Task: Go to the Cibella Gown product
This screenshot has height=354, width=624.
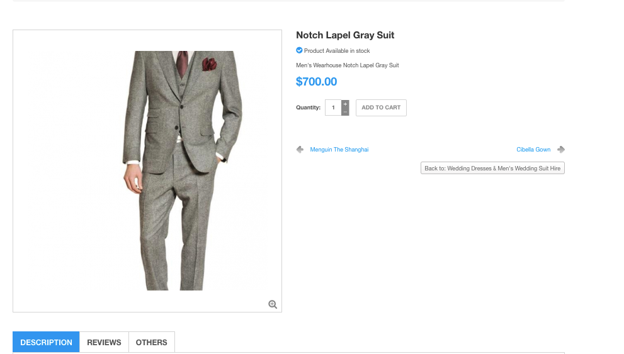Action: (533, 150)
